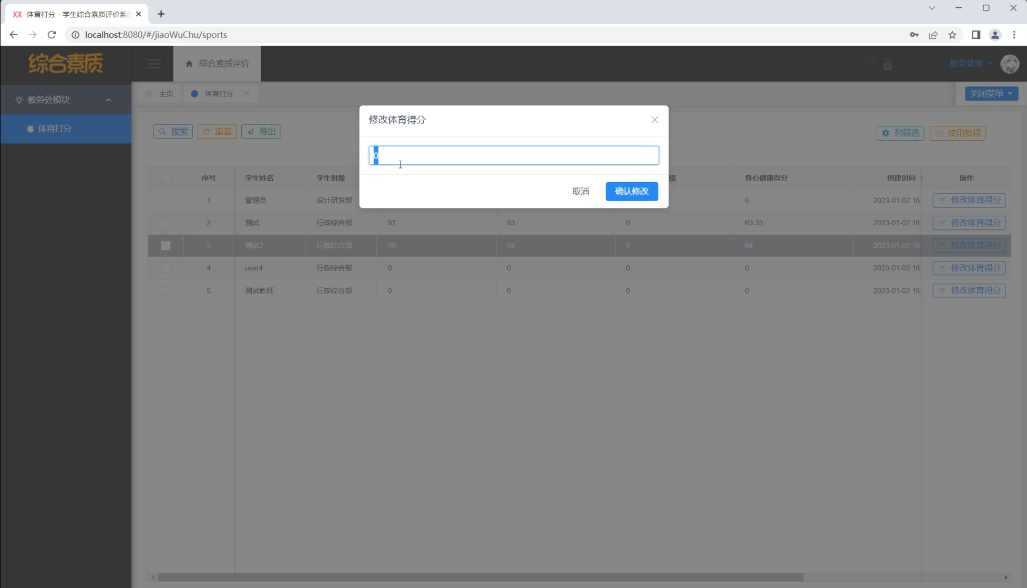Reload the page with browser refresh icon

pyautogui.click(x=52, y=35)
